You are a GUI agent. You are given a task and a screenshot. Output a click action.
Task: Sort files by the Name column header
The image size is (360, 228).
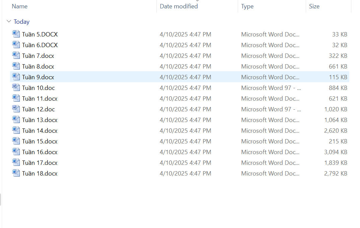(x=20, y=6)
